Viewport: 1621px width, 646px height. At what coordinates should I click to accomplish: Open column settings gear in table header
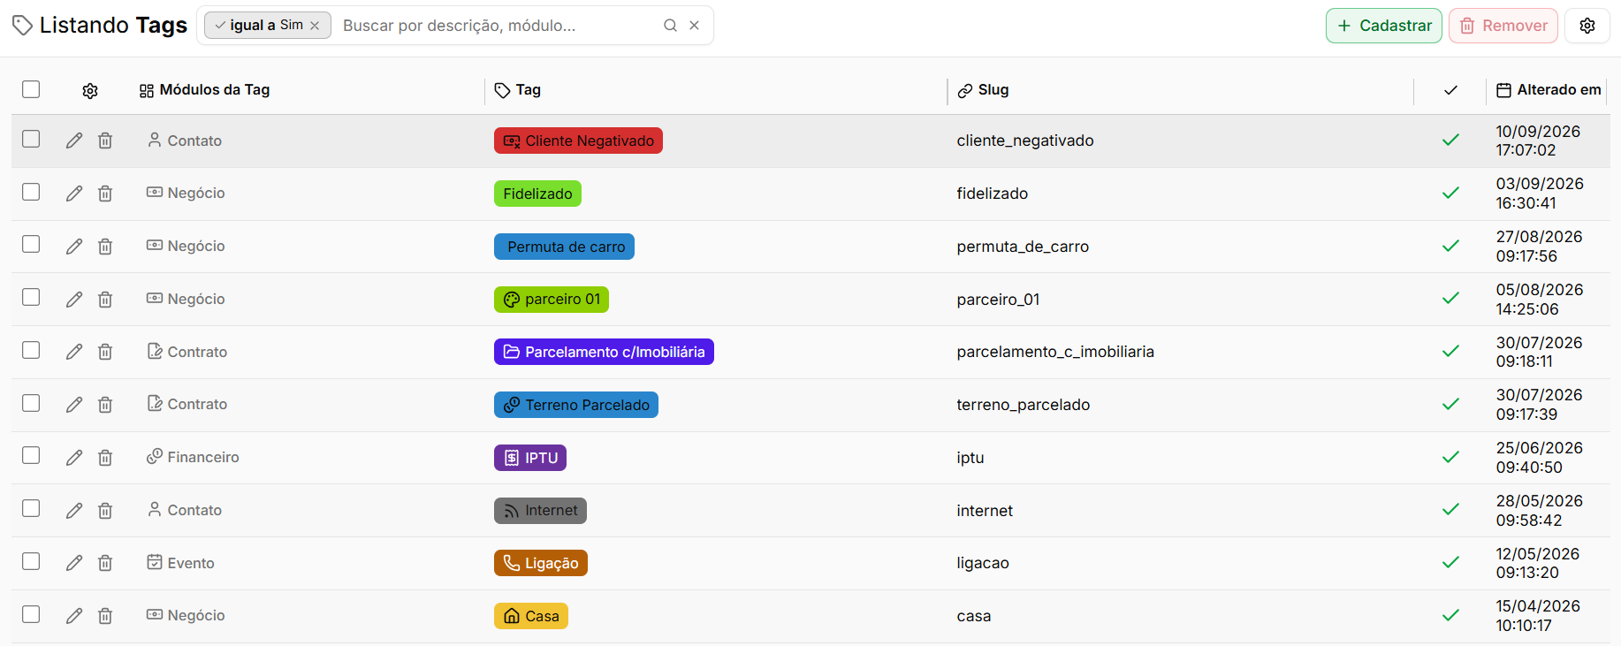coord(90,90)
